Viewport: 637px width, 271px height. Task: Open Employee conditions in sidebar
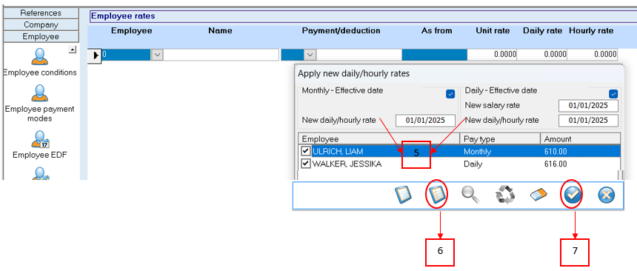tap(40, 62)
